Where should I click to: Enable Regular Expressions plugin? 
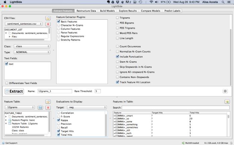pyautogui.click(x=59, y=36)
